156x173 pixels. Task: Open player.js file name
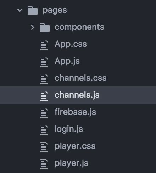pyautogui.click(x=72, y=163)
